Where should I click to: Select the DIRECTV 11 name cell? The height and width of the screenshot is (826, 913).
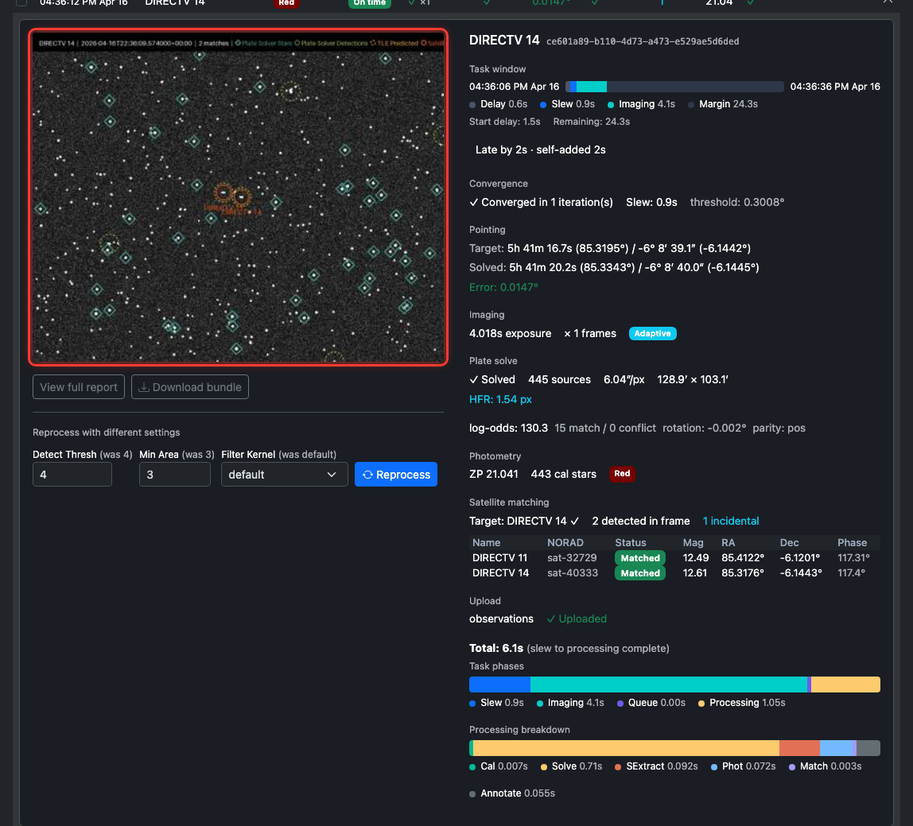499,557
